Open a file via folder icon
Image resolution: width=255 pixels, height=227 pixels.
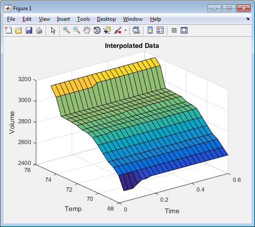tap(19, 30)
